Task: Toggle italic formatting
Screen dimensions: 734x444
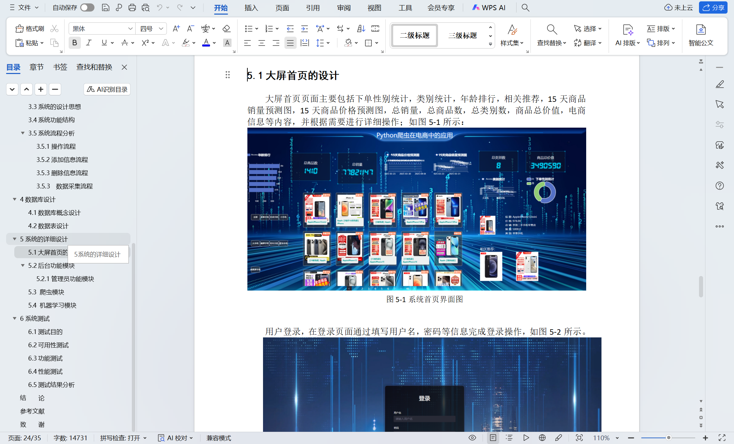Action: pos(89,43)
